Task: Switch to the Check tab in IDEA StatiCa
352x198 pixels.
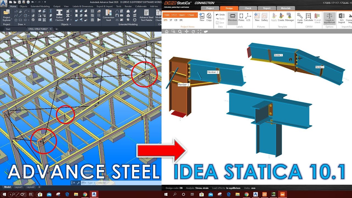Action: point(248,8)
